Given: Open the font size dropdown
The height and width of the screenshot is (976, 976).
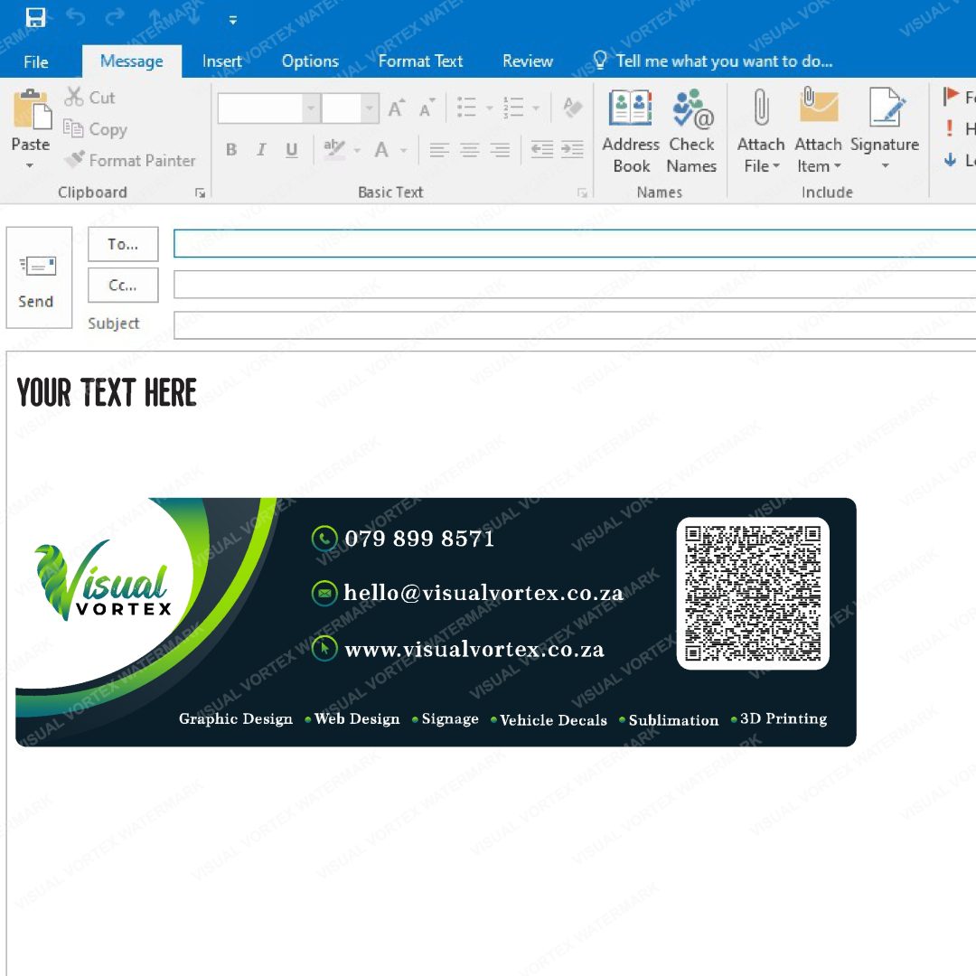Looking at the screenshot, I should [370, 108].
